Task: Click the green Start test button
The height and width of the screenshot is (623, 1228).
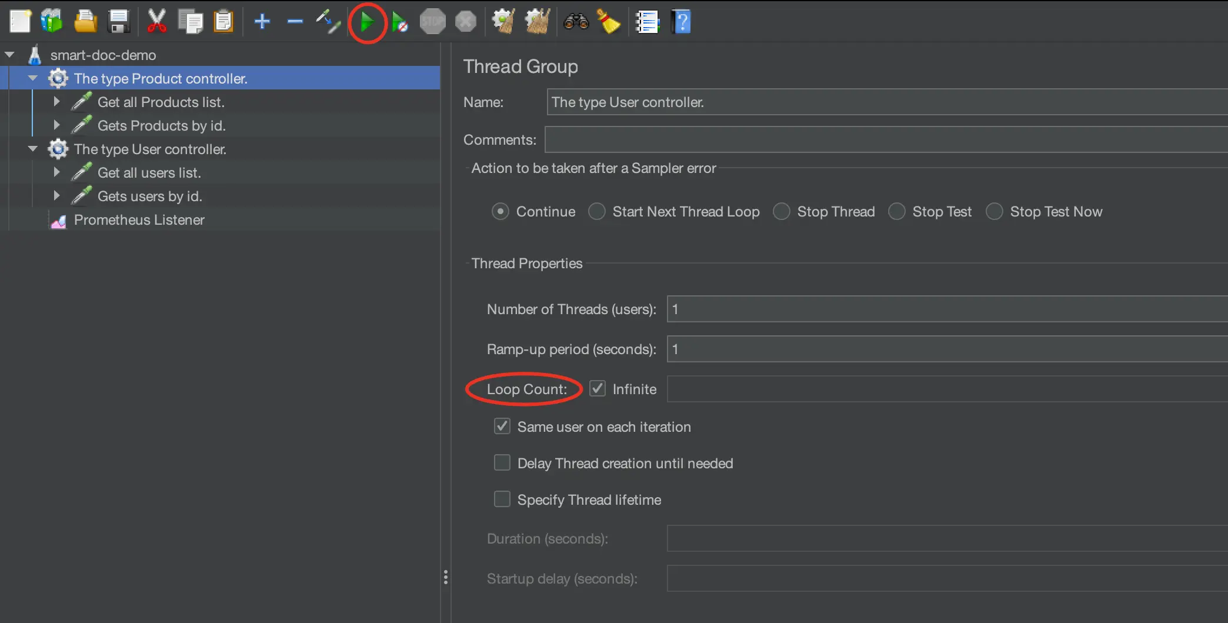Action: coord(367,23)
